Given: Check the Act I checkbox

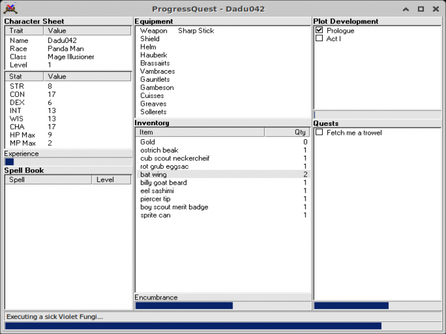Looking at the screenshot, I should [x=319, y=38].
